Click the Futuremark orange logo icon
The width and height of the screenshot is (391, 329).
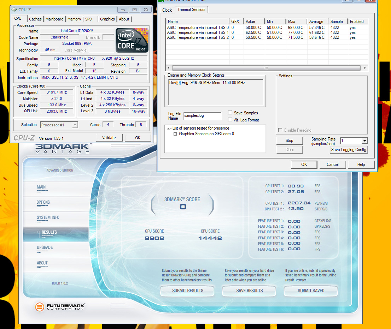tap(39, 307)
